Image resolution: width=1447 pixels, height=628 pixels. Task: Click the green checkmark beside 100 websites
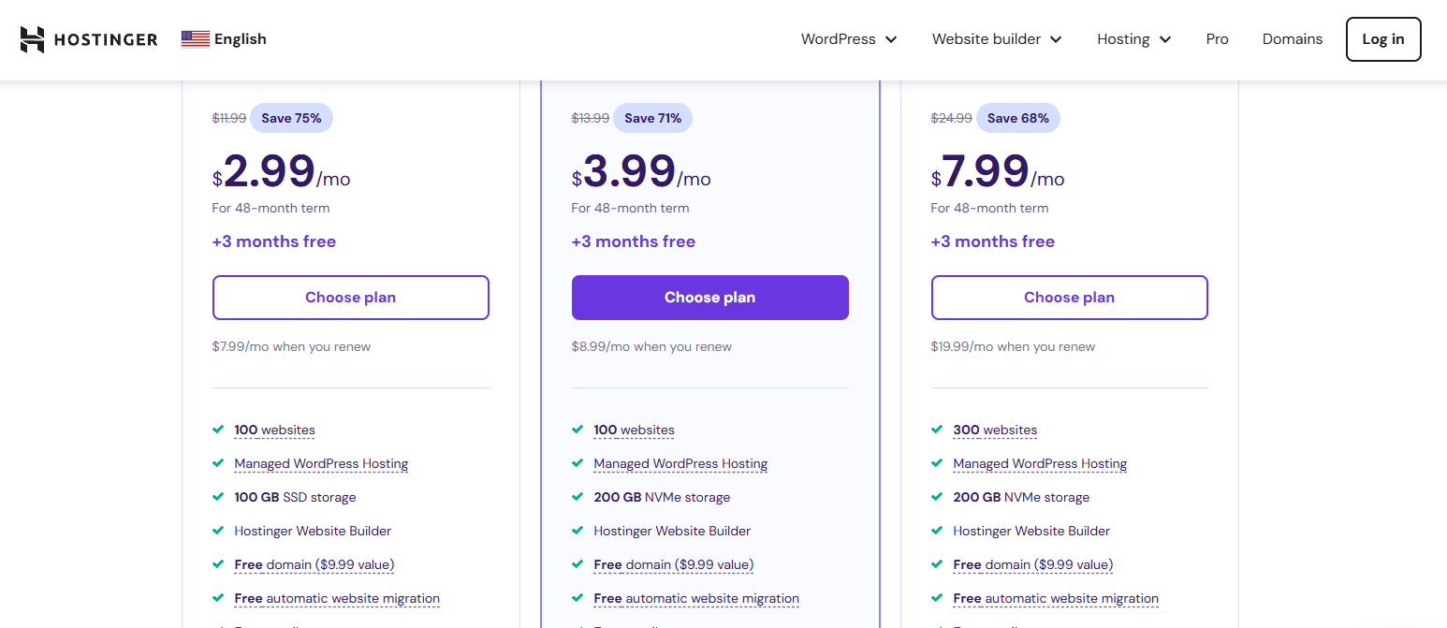coord(217,430)
